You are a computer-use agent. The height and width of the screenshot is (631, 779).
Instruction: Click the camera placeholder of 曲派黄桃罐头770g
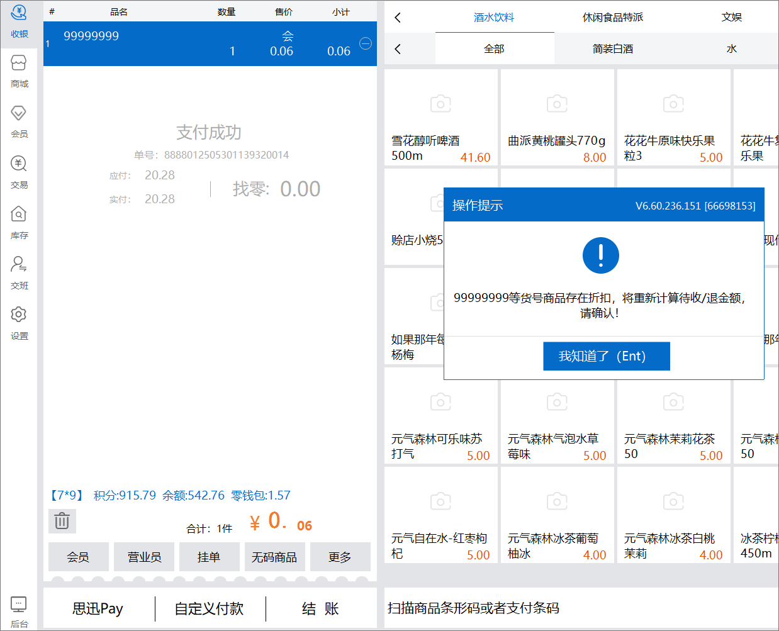[557, 103]
